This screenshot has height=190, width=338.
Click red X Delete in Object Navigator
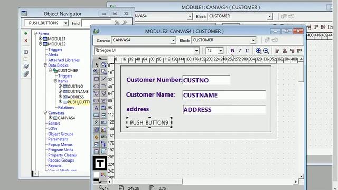point(26,41)
